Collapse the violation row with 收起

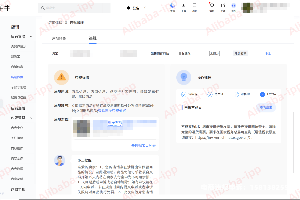click(268, 53)
